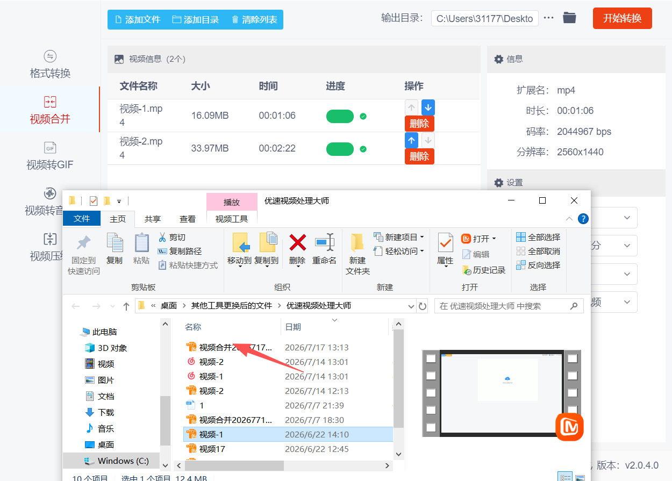Click the 剪切 scissors item
This screenshot has height=481, width=672.
coord(171,237)
